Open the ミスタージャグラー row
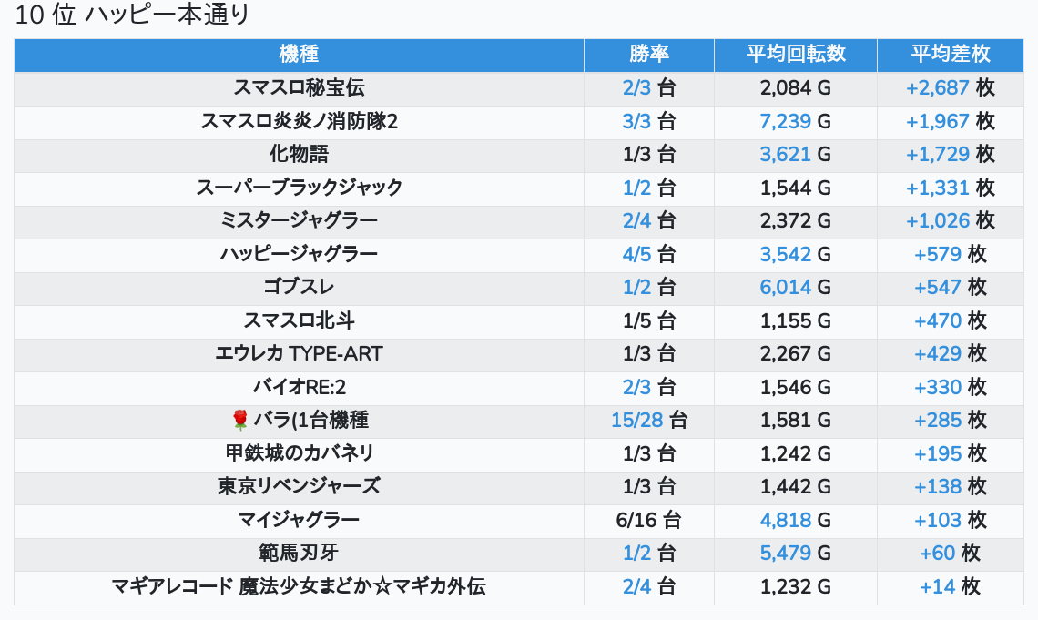Viewport: 1038px width, 620px height. pos(299,220)
